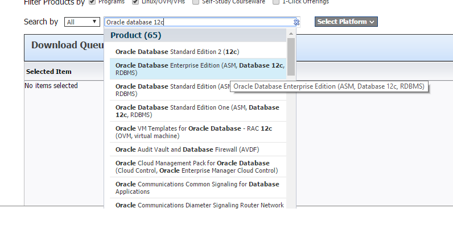The width and height of the screenshot is (453, 229).
Task: Pick Oracle Cloud Management Pack for Oracle Database
Action: click(195, 166)
